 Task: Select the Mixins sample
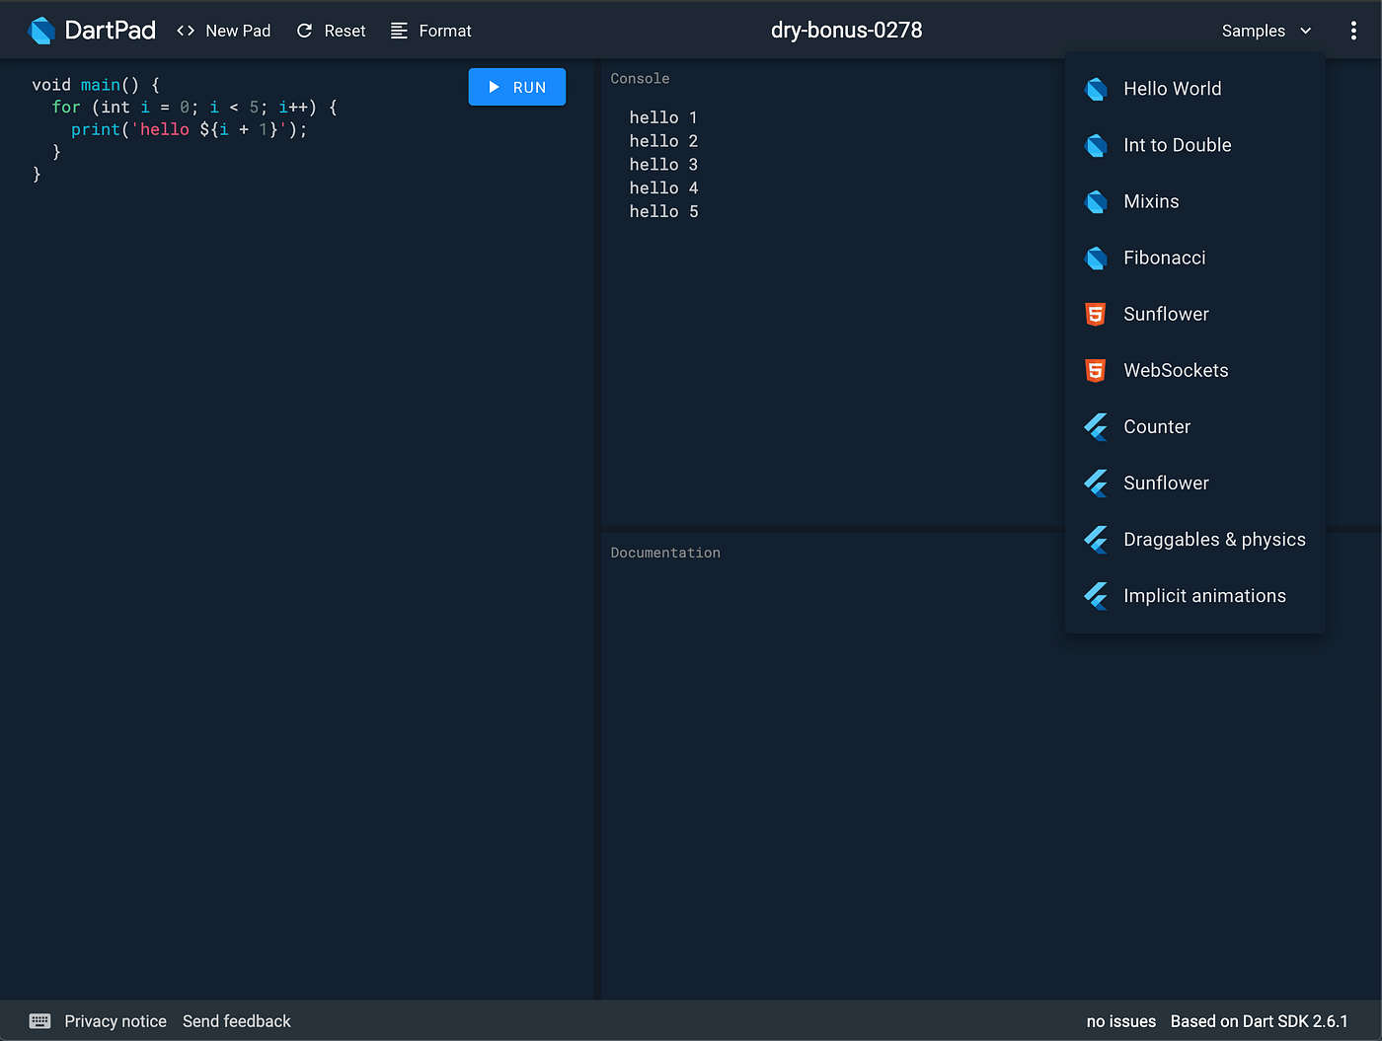tap(1151, 201)
